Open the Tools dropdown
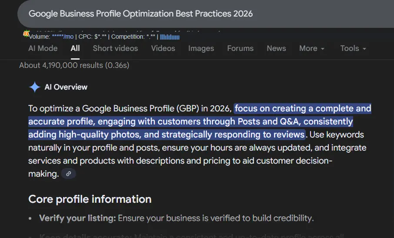 [353, 48]
